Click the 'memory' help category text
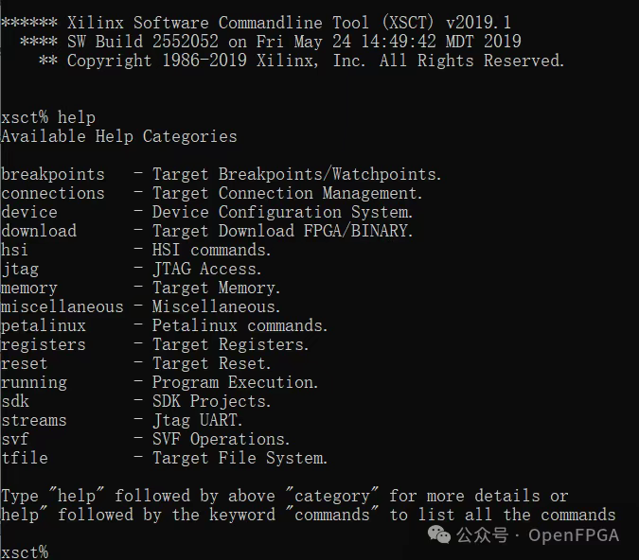 click(x=29, y=288)
